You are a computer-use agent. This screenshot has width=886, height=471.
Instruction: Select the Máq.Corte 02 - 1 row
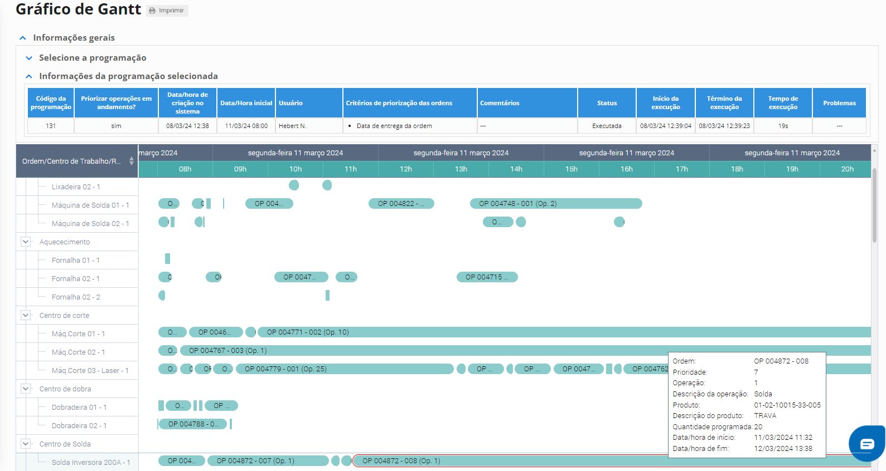point(77,352)
